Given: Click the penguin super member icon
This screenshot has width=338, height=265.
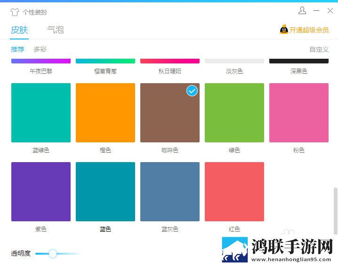Looking at the screenshot, I should [x=284, y=29].
